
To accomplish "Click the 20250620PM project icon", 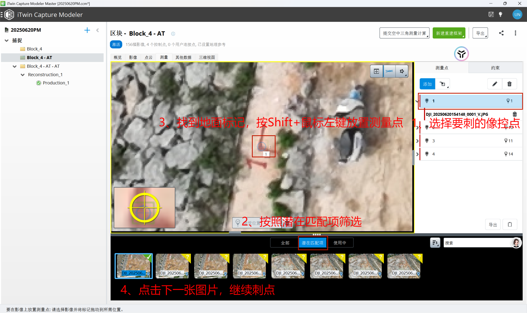I will click(7, 30).
